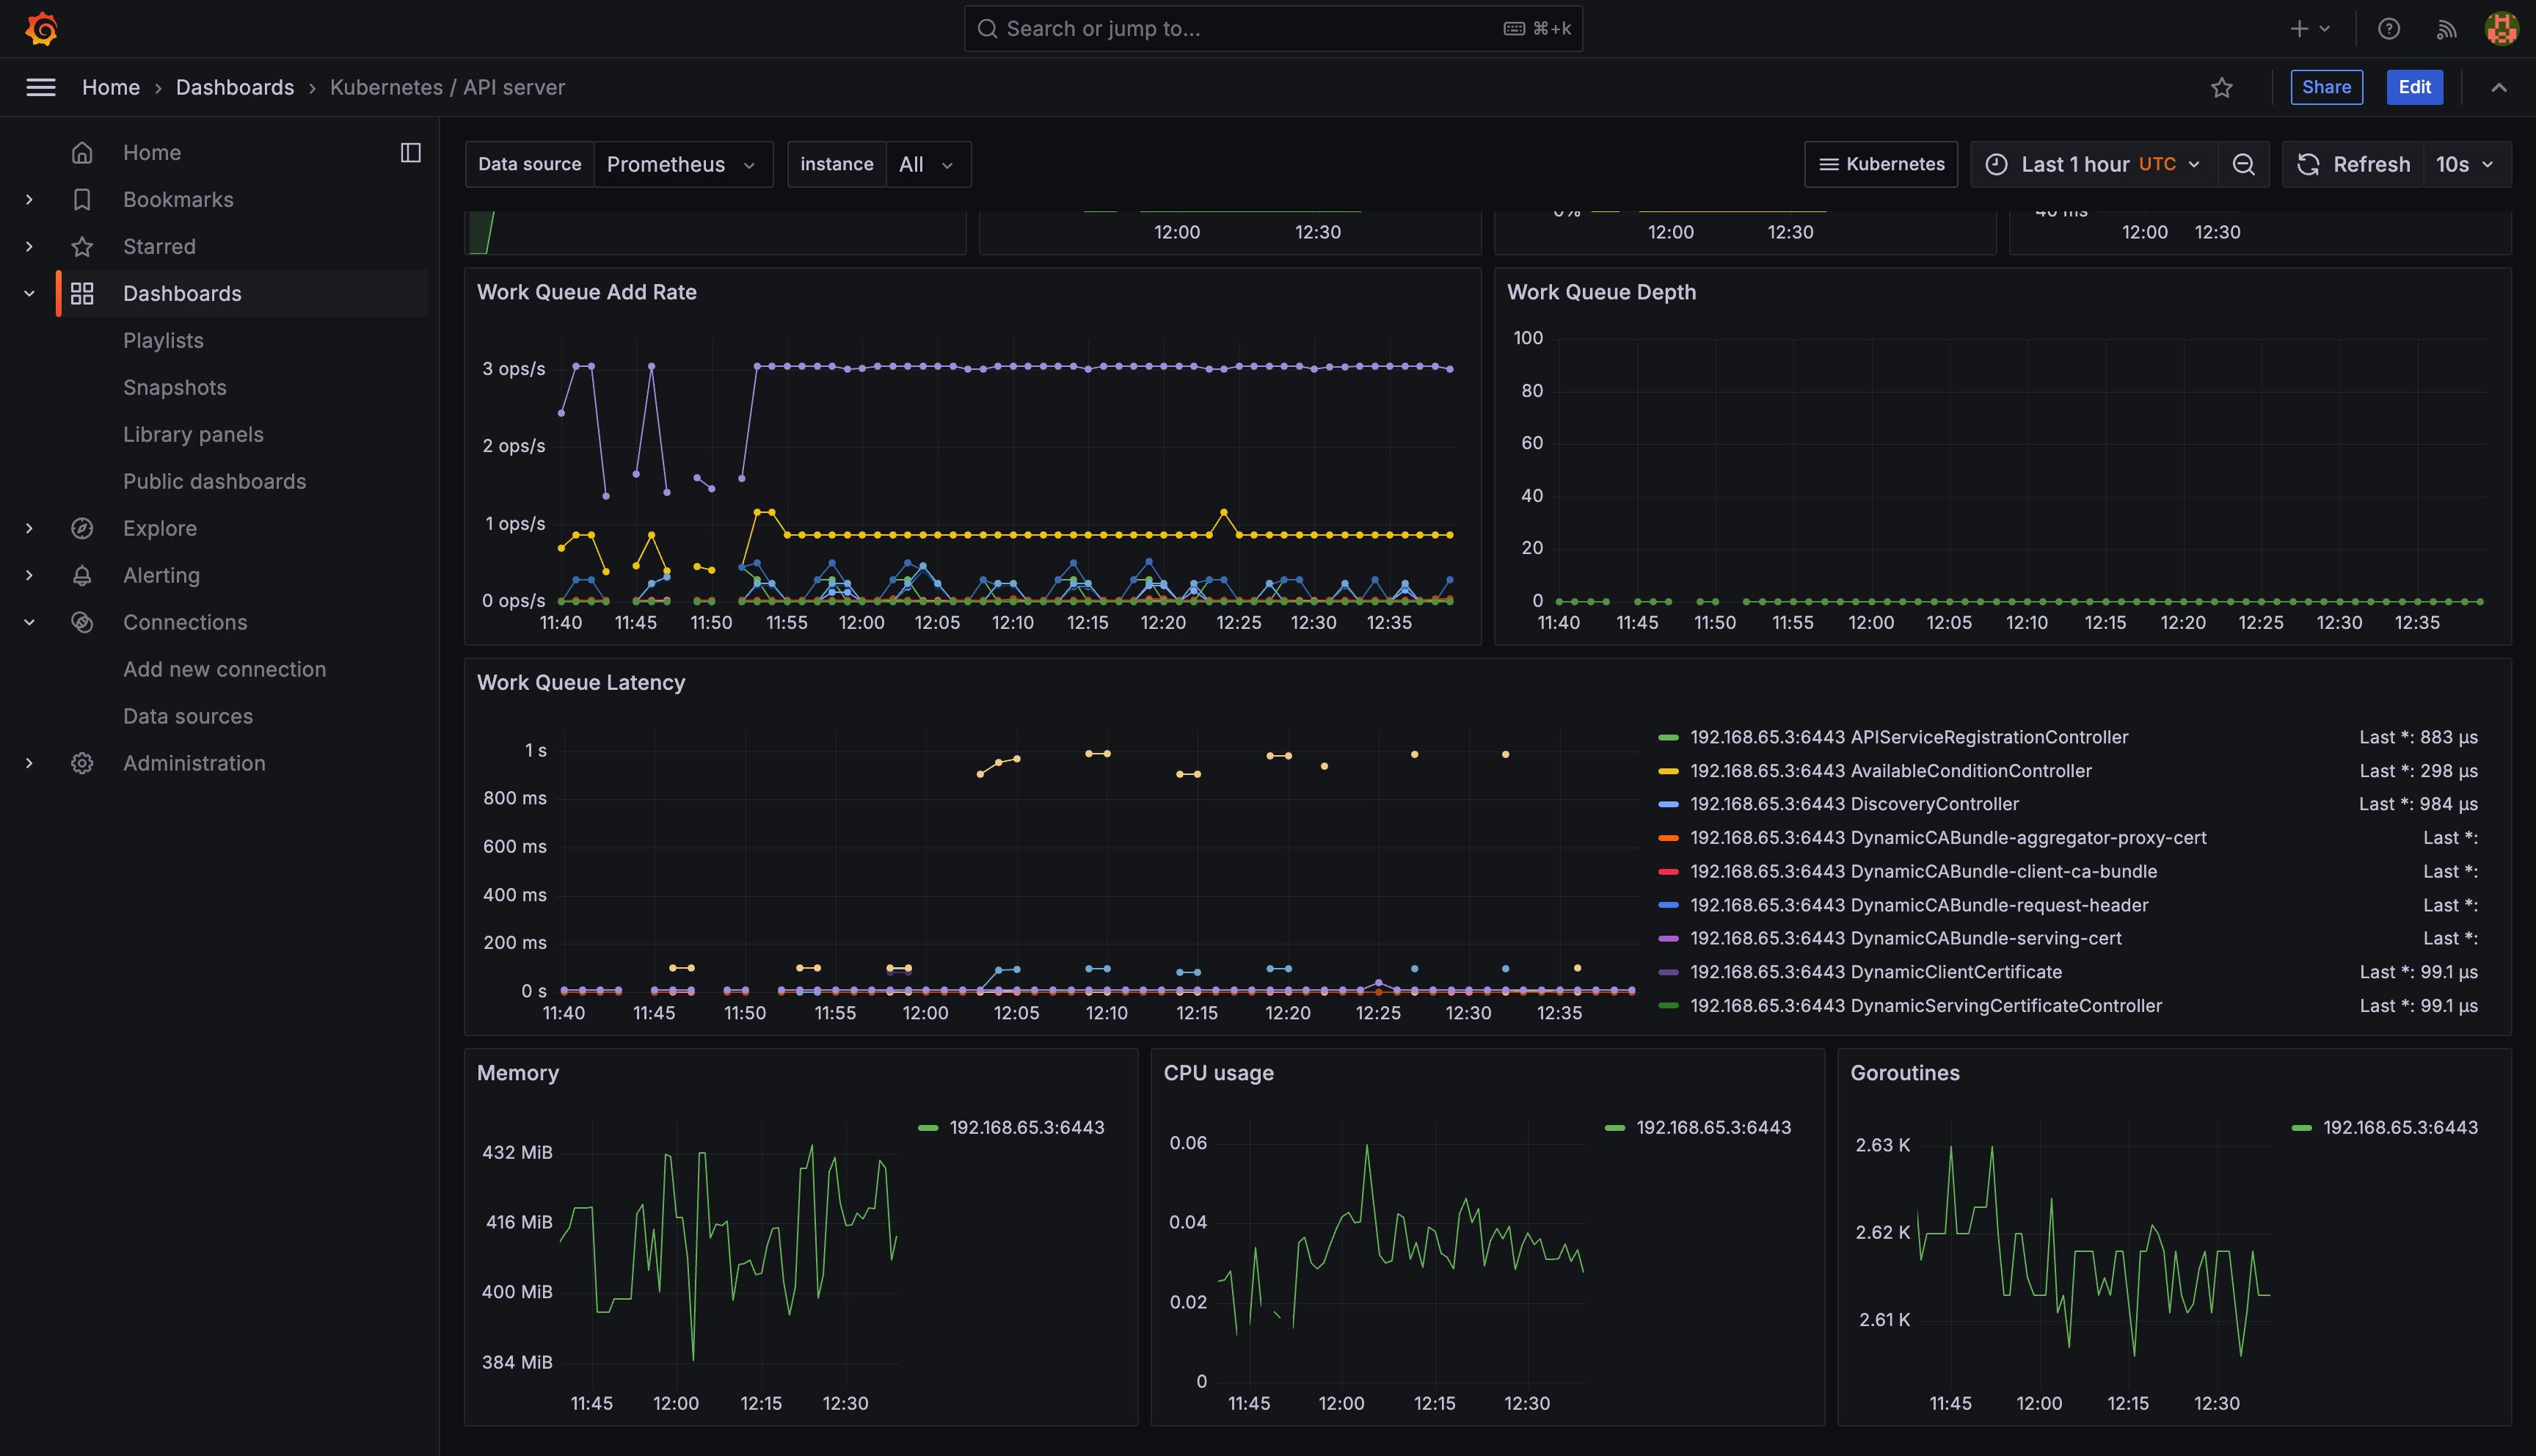Image resolution: width=2536 pixels, height=1456 pixels.
Task: Click the Alerting bell icon
Action: tap(82, 575)
